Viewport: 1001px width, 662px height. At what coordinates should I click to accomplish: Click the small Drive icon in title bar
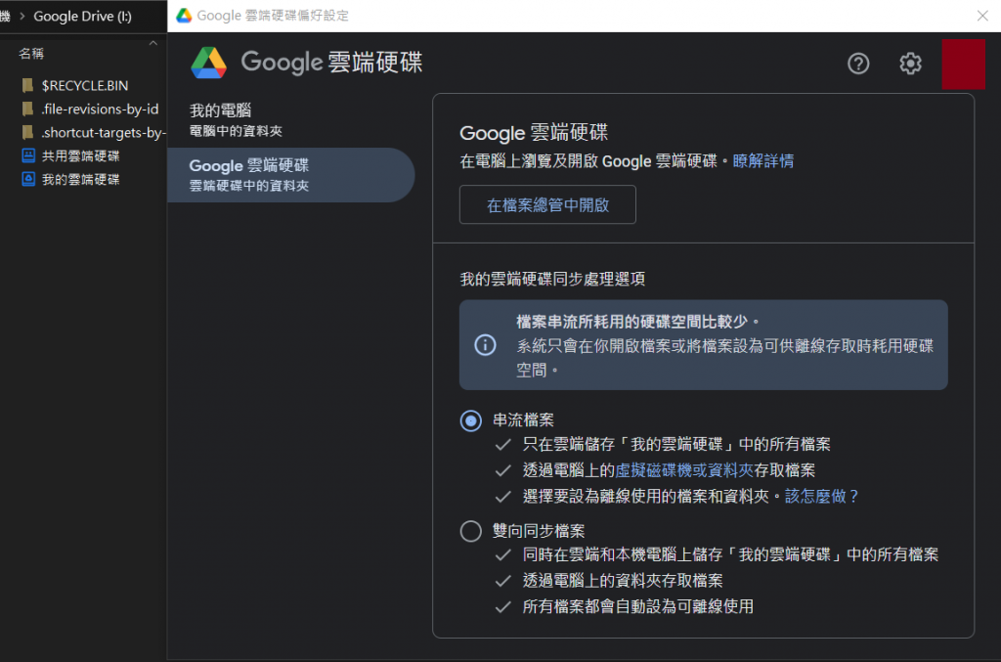(x=184, y=16)
